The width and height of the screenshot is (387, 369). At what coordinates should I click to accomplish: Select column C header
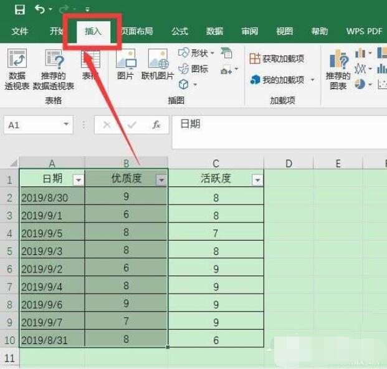pyautogui.click(x=216, y=163)
